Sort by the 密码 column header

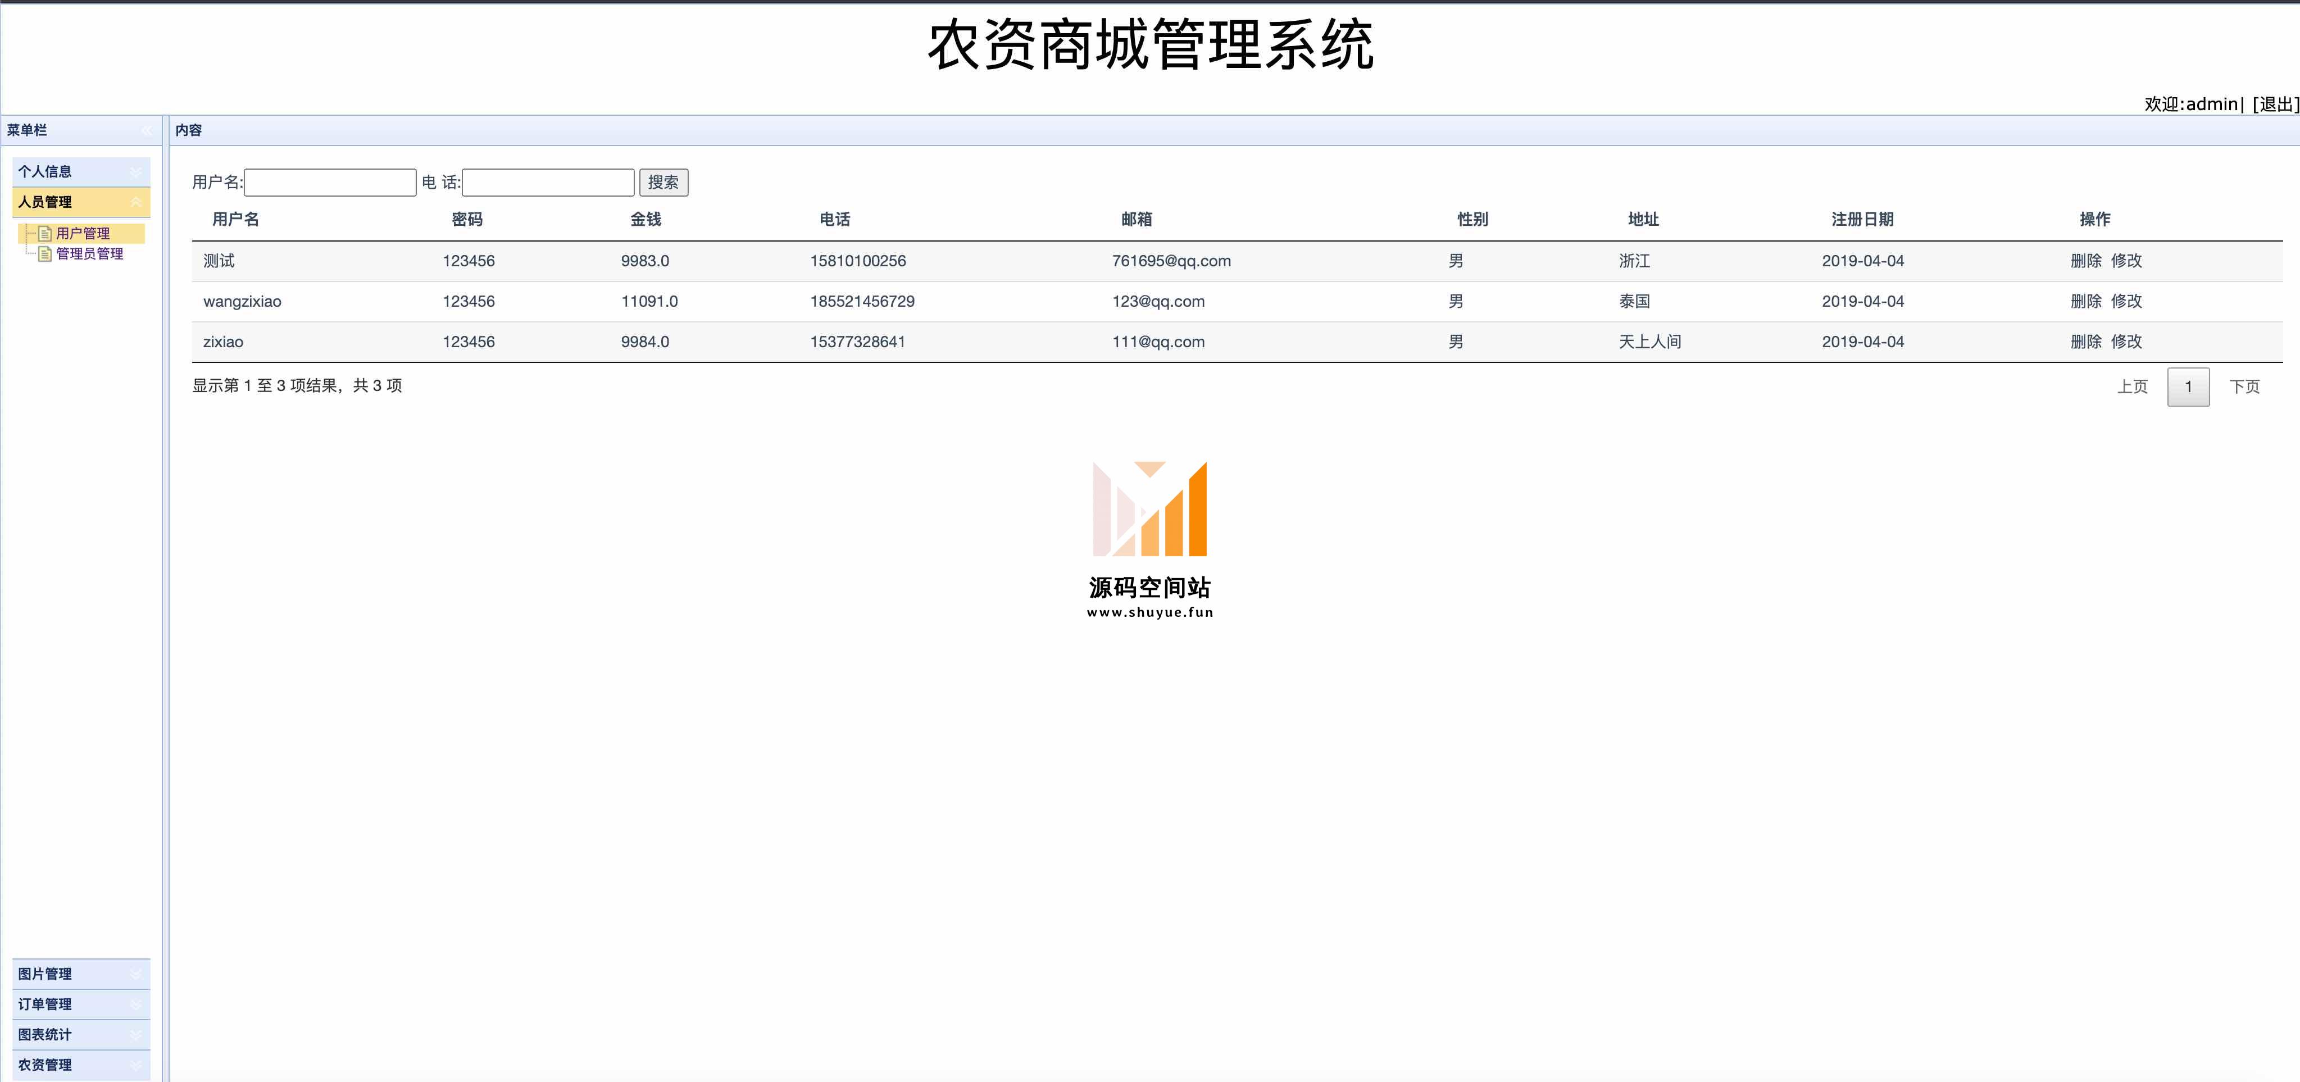pos(467,220)
